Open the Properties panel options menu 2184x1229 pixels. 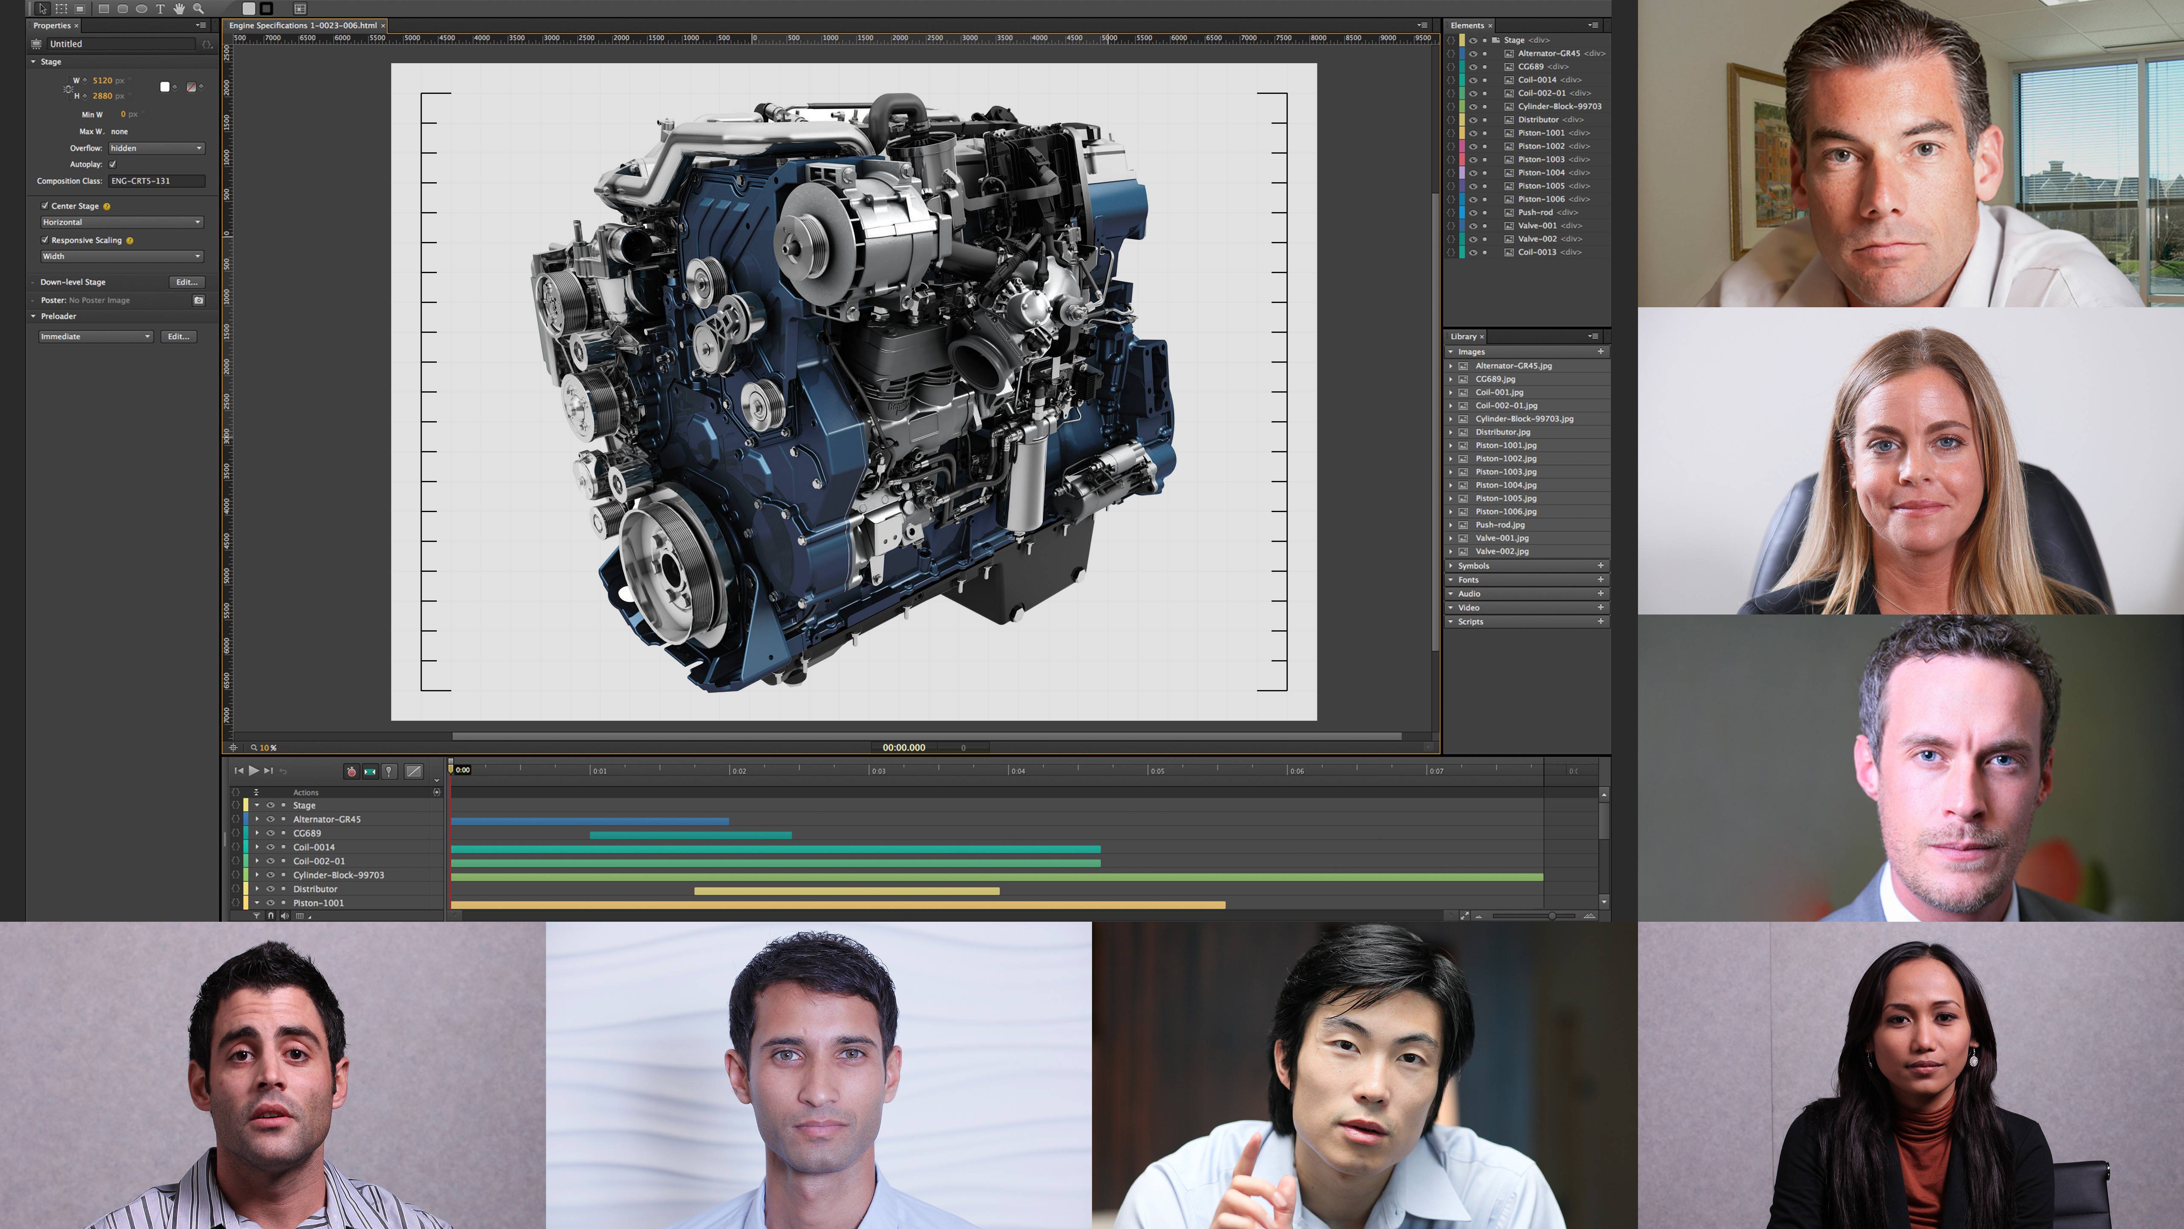click(x=202, y=26)
